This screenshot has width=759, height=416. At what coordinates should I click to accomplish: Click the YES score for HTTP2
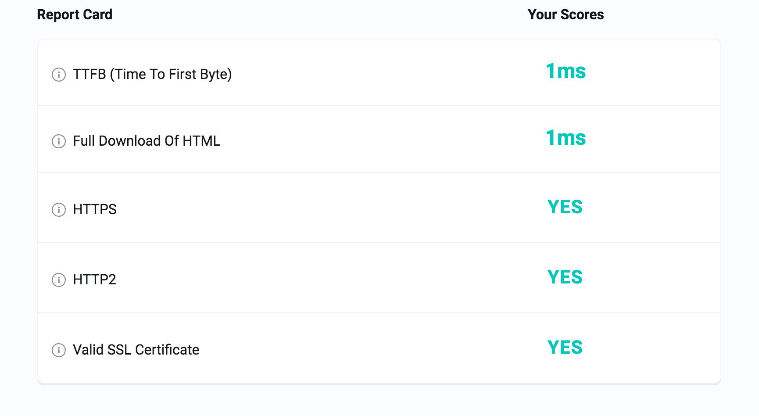click(565, 277)
